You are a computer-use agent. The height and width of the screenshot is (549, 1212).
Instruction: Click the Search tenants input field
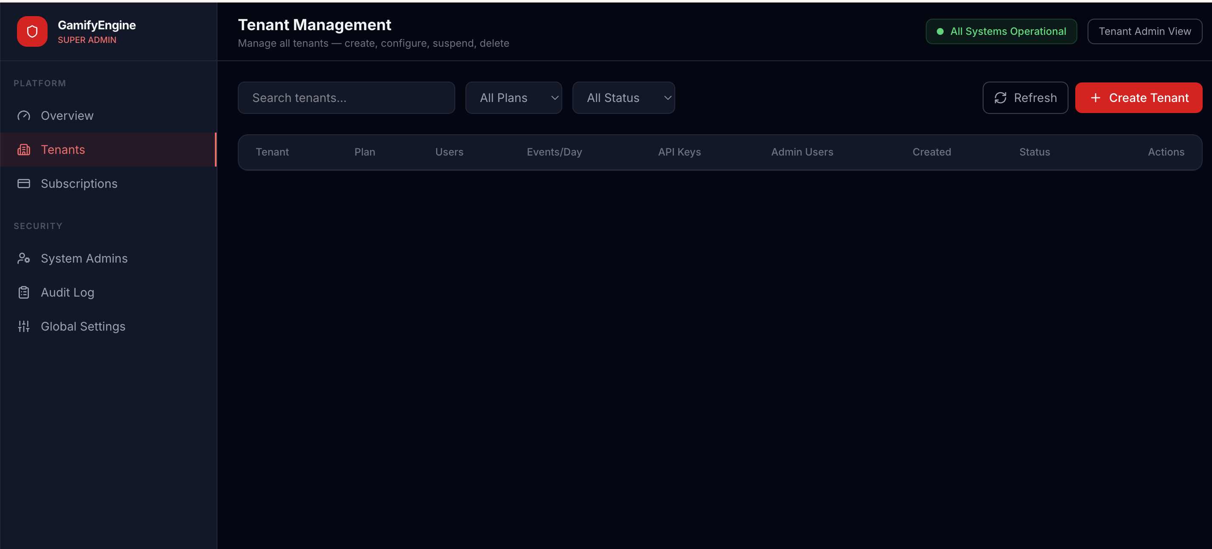(x=346, y=97)
